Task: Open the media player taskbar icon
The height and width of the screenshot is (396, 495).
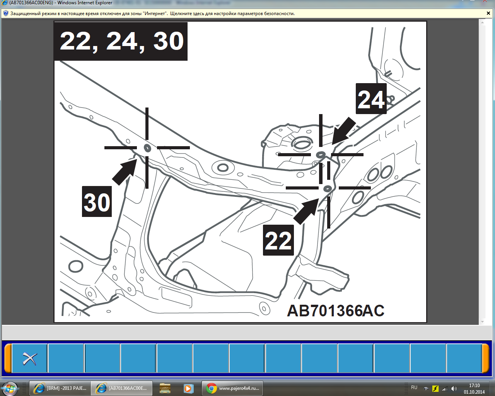Action: click(188, 388)
